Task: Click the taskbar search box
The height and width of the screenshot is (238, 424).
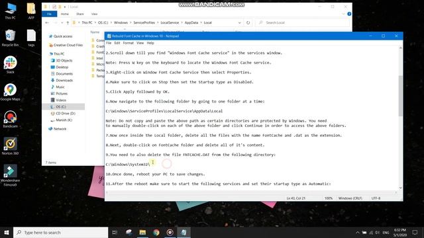Action: tap(60, 232)
